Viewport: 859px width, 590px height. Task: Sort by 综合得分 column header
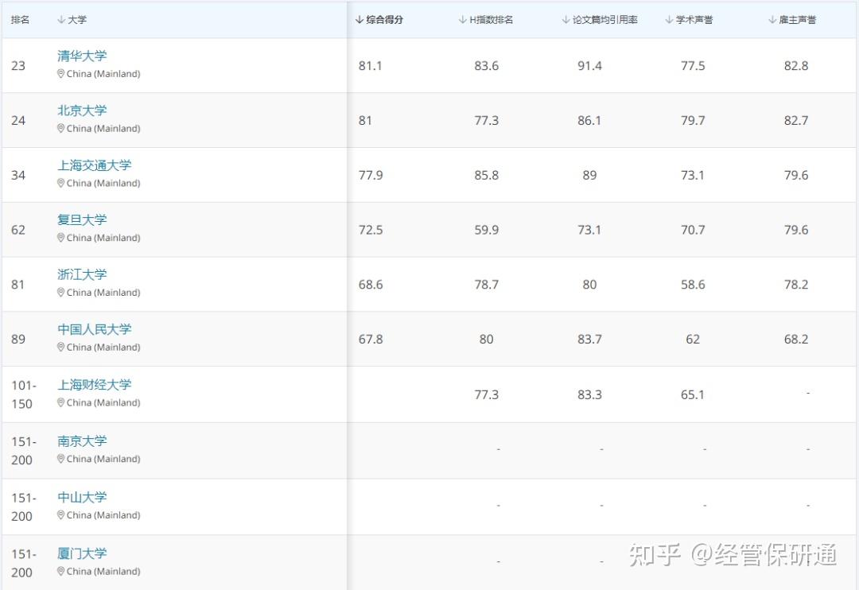point(379,20)
